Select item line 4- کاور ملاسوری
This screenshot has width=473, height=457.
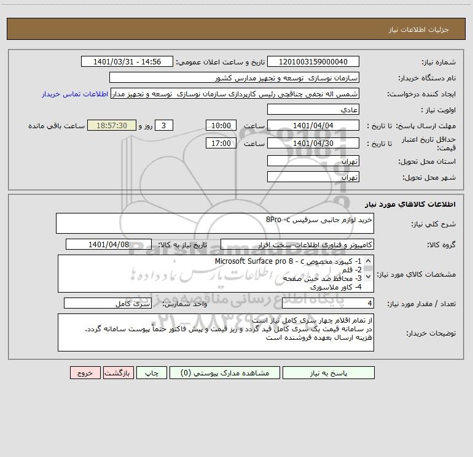point(336,287)
